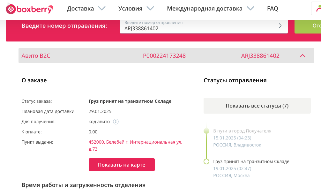
Task: Expand the Международная доставка chevron
Action: [250, 9]
